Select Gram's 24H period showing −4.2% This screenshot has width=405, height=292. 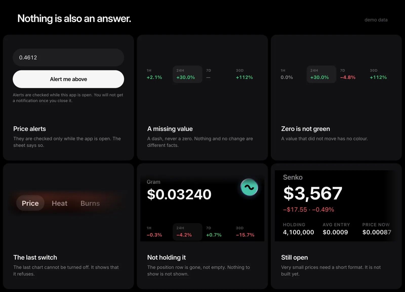coord(188,232)
